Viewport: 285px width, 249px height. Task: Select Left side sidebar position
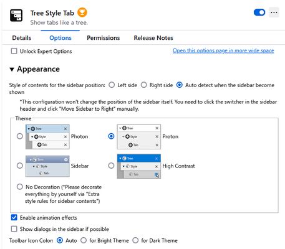pos(112,85)
